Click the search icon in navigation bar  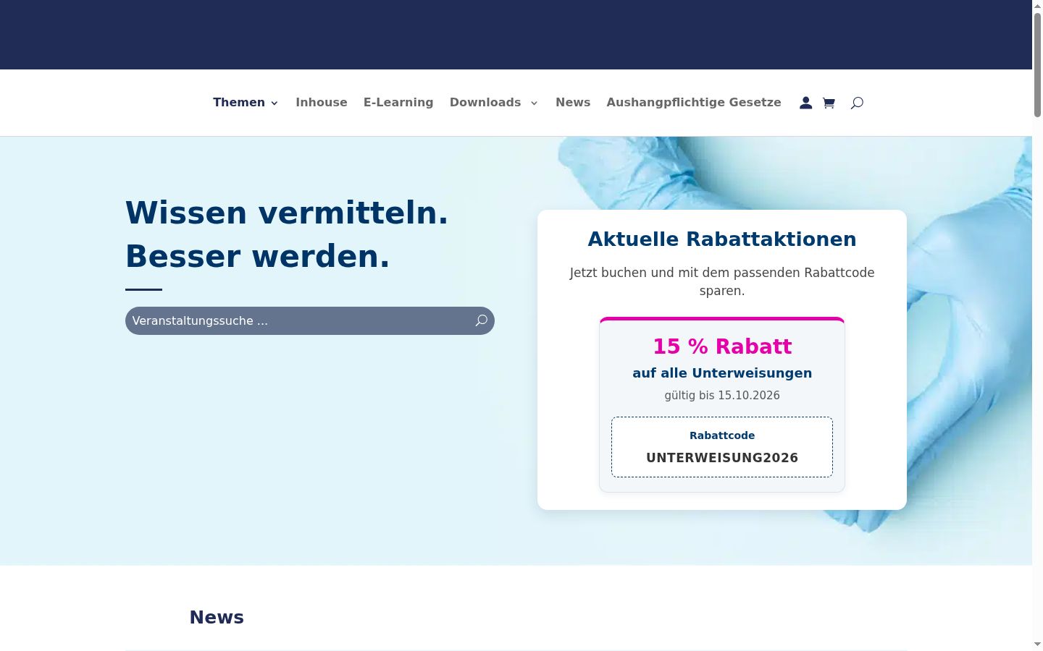pyautogui.click(x=857, y=103)
